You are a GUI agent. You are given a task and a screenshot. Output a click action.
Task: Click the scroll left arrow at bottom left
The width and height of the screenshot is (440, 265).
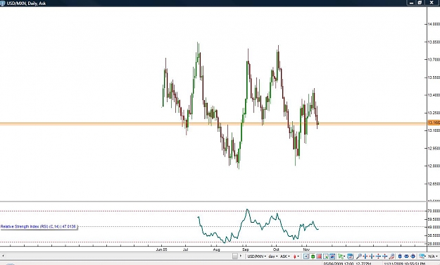[3, 257]
